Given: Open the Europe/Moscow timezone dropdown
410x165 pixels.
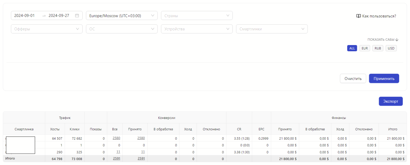Looking at the screenshot, I should [122, 15].
